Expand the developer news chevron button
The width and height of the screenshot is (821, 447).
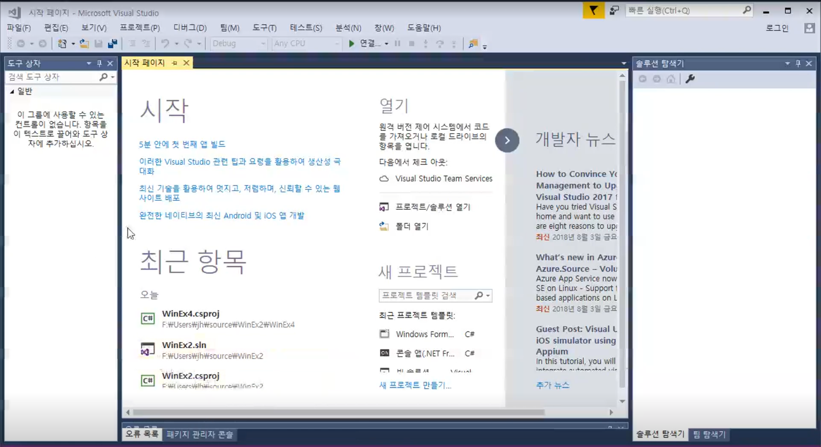click(507, 140)
